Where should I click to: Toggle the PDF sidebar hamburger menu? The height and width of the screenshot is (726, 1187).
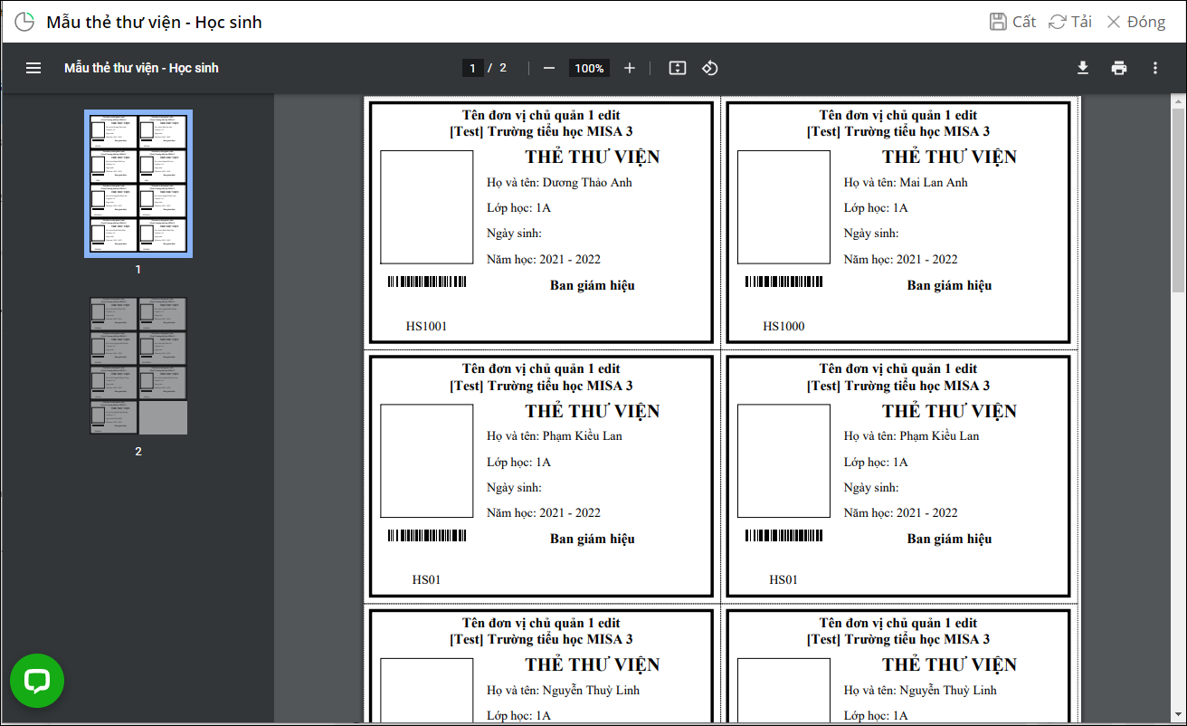[33, 68]
